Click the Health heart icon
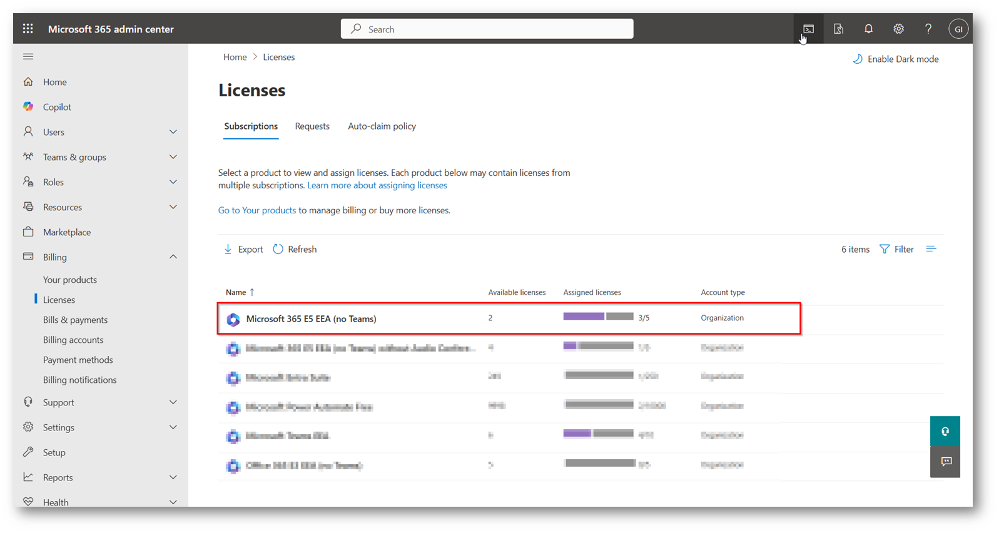Screen dimensions: 999x533 [28, 502]
